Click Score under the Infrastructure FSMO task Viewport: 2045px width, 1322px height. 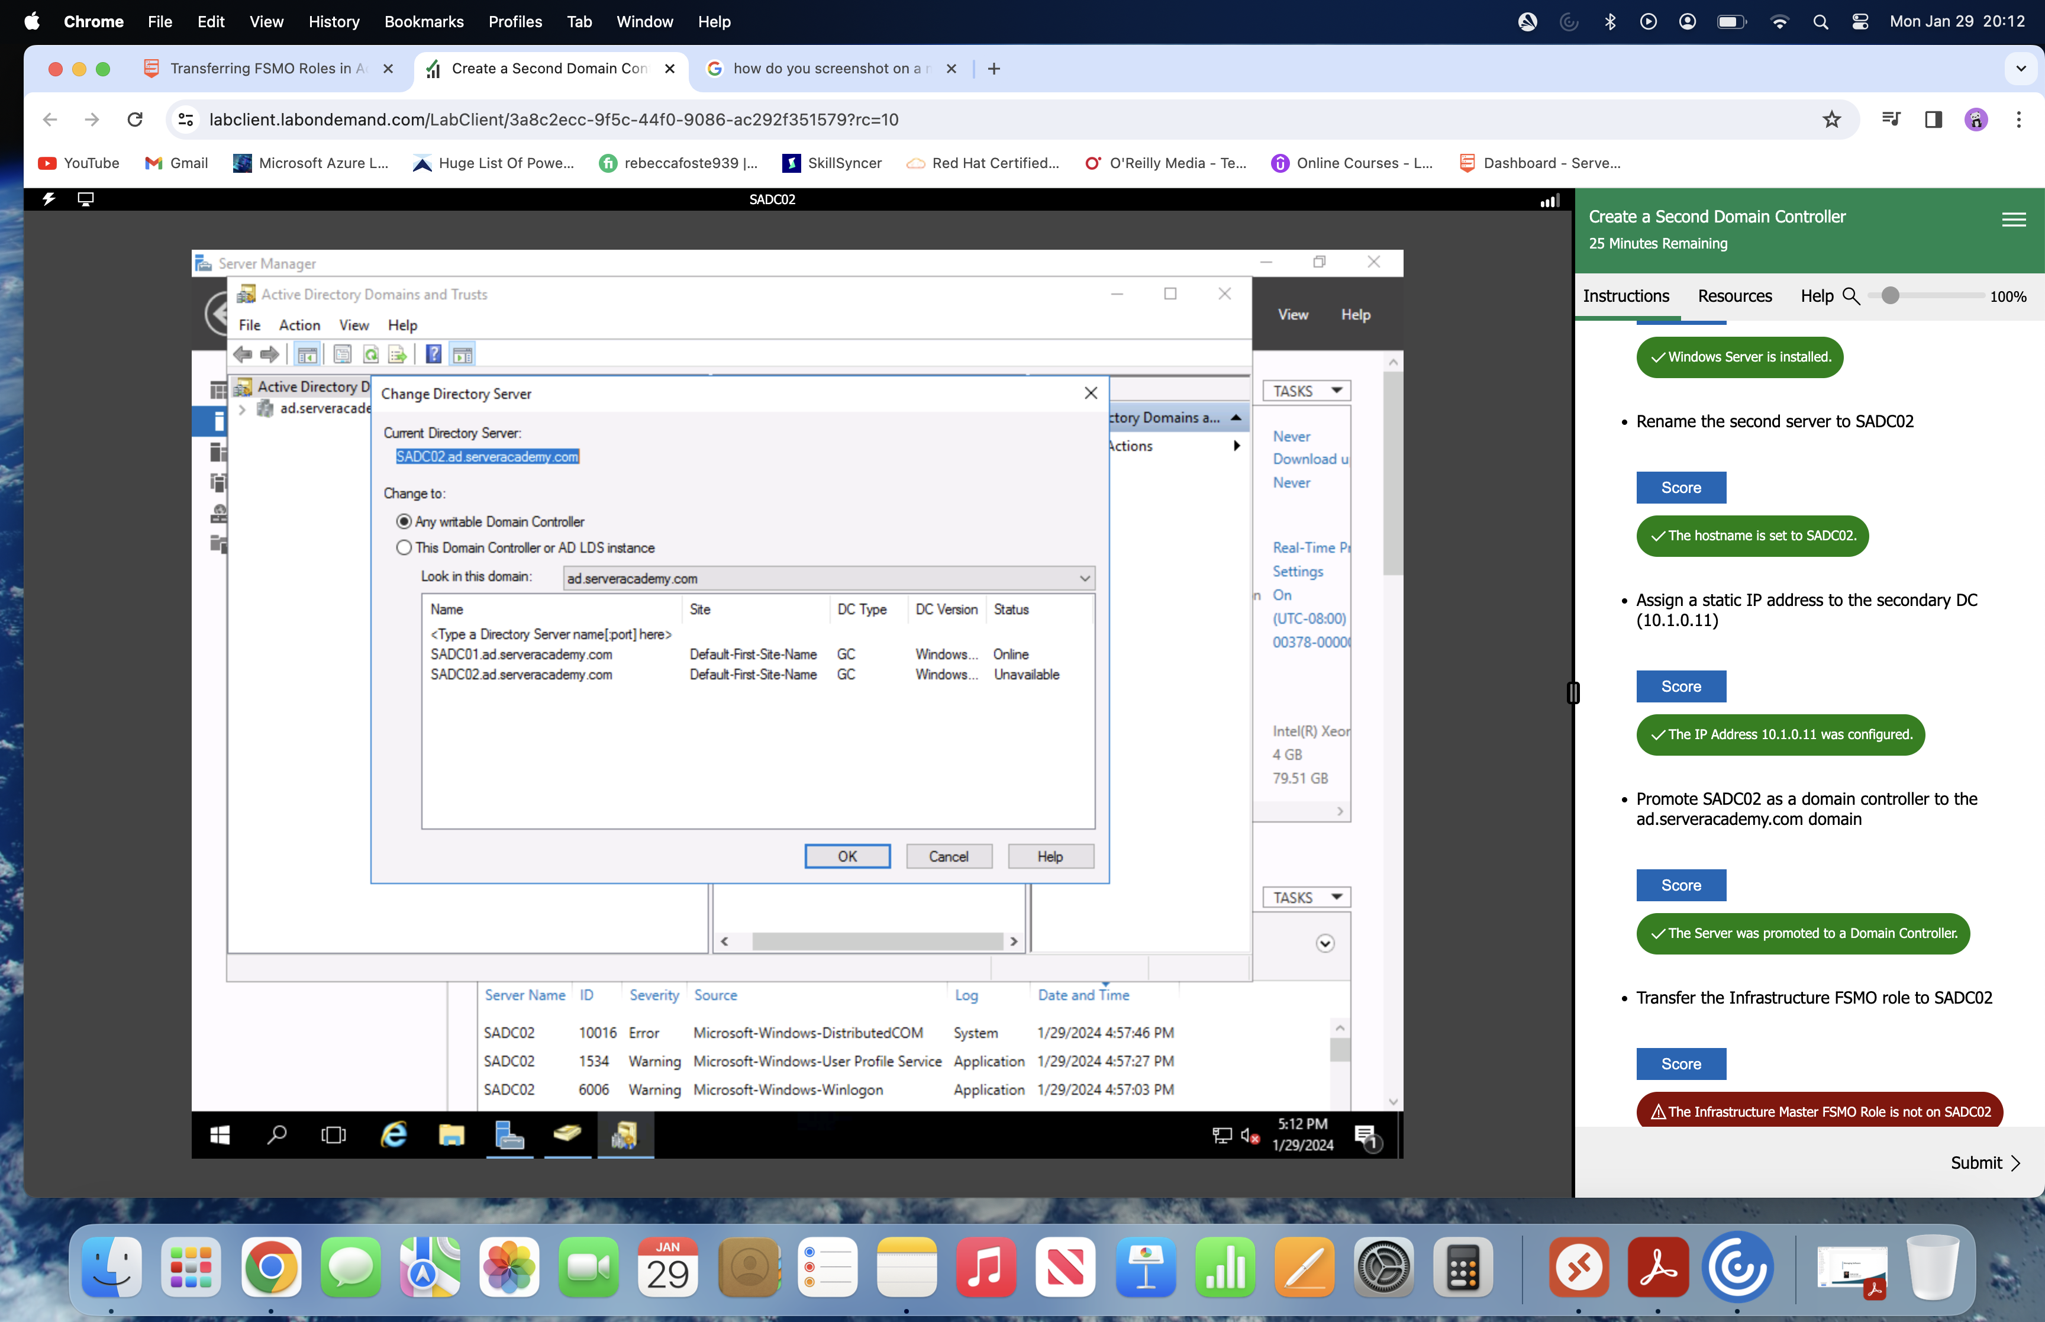[1680, 1063]
